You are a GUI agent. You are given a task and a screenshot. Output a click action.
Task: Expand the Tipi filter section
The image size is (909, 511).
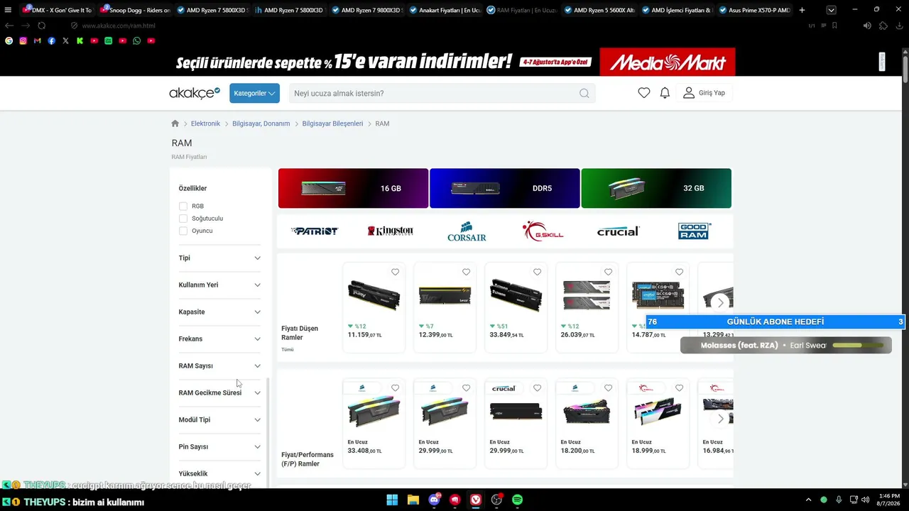tap(219, 258)
